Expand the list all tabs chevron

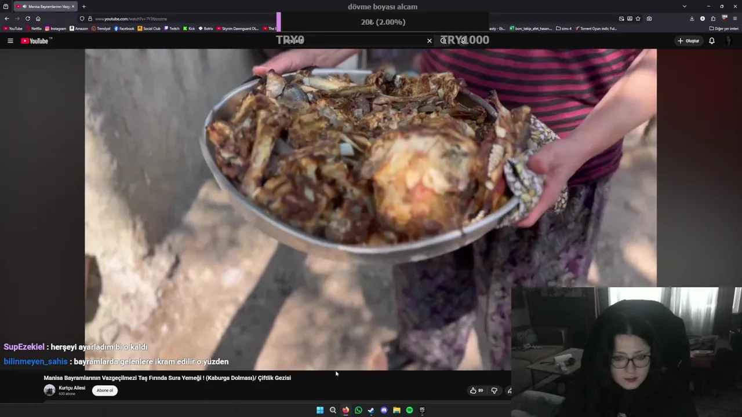pyautogui.click(x=685, y=6)
